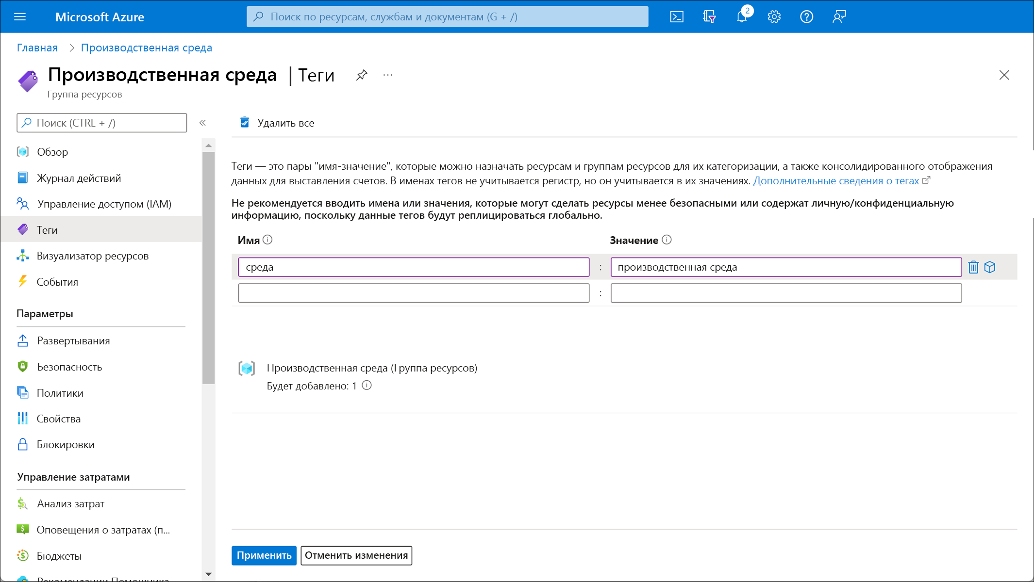Click the tag name field containing среда

pos(414,267)
